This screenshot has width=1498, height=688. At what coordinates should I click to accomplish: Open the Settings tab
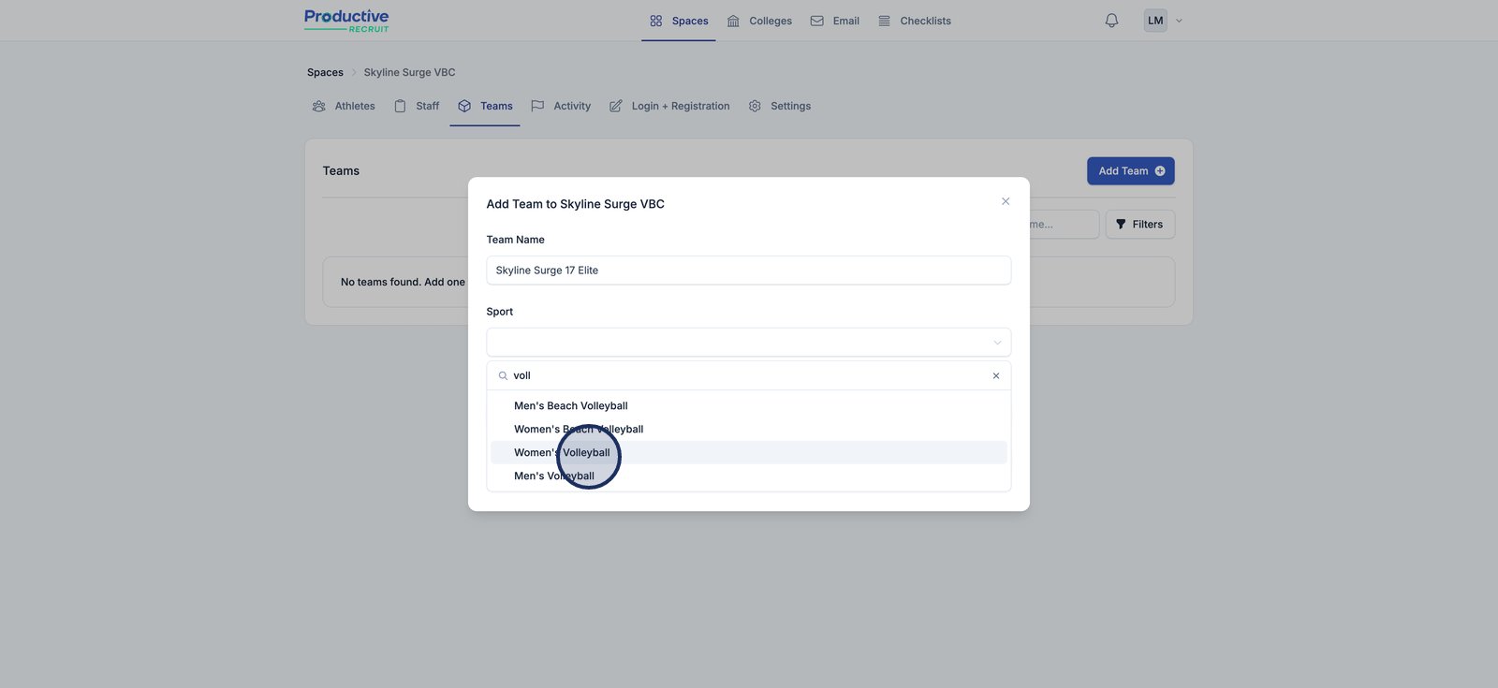click(780, 107)
